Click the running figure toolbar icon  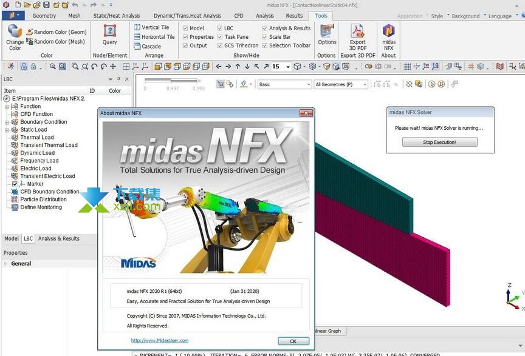(x=11, y=67)
